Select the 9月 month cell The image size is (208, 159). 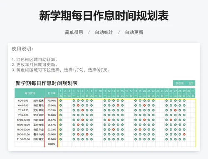(191, 83)
